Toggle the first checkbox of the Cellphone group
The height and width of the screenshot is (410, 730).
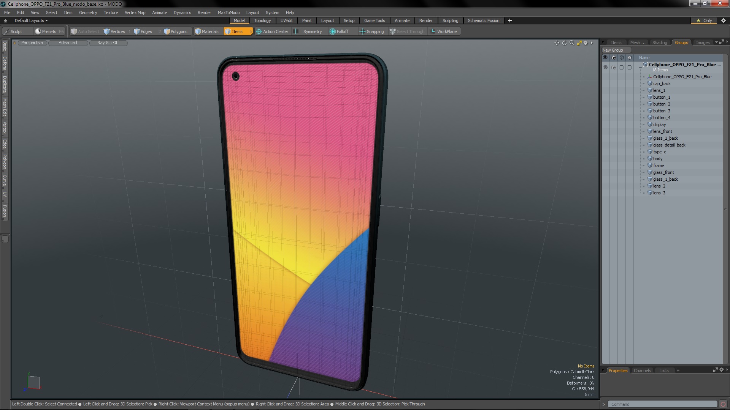[621, 67]
